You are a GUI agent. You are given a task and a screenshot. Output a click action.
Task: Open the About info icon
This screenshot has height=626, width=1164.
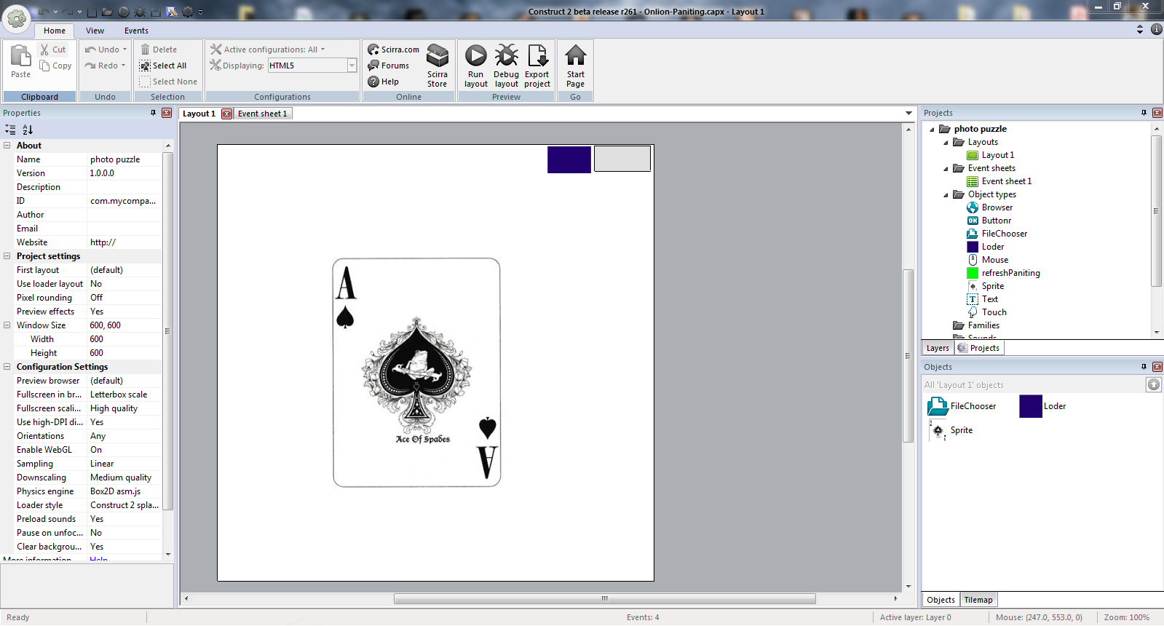point(1156,30)
